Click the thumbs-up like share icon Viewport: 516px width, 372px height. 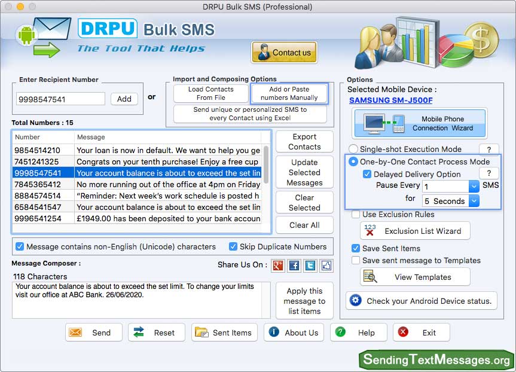(326, 266)
